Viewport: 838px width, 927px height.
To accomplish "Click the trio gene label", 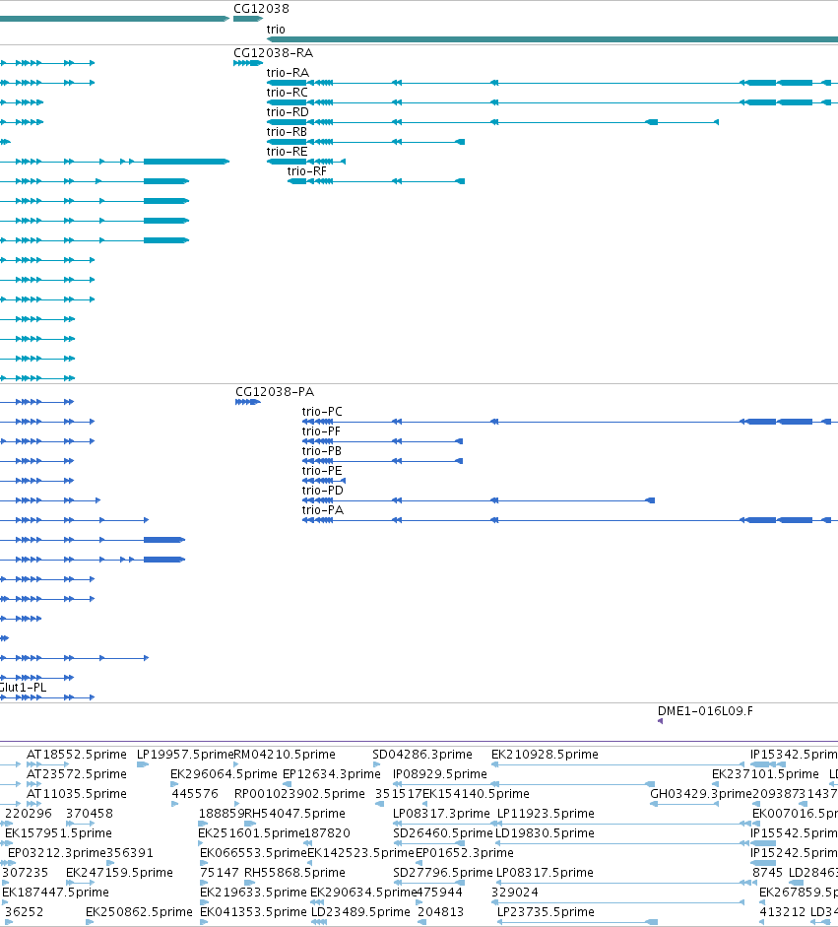I will tap(276, 30).
